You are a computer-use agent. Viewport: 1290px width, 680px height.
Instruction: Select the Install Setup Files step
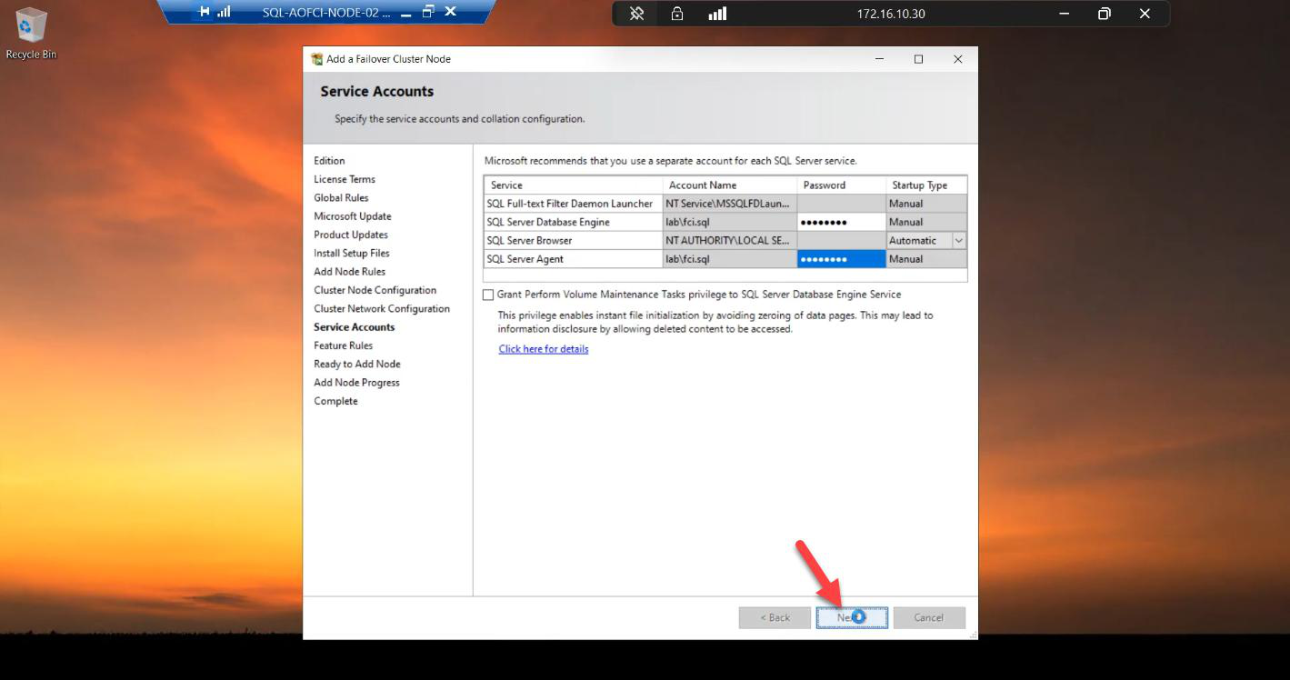pos(352,253)
